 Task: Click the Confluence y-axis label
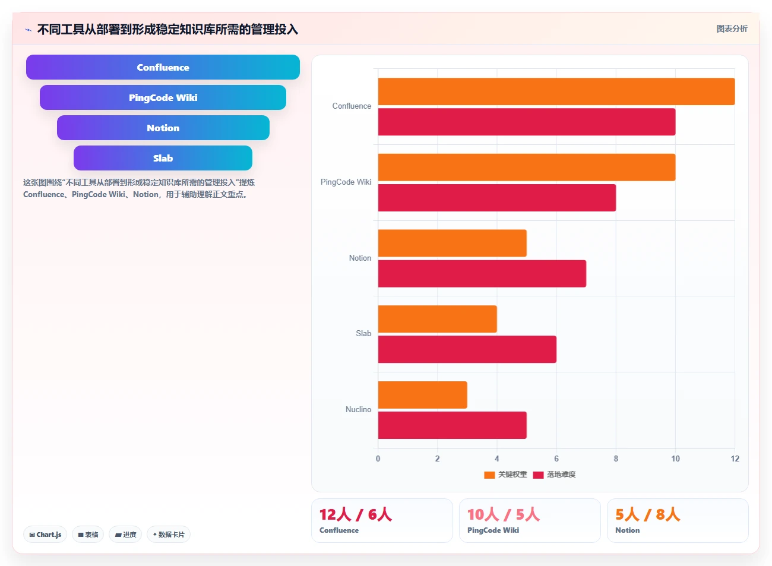click(352, 106)
